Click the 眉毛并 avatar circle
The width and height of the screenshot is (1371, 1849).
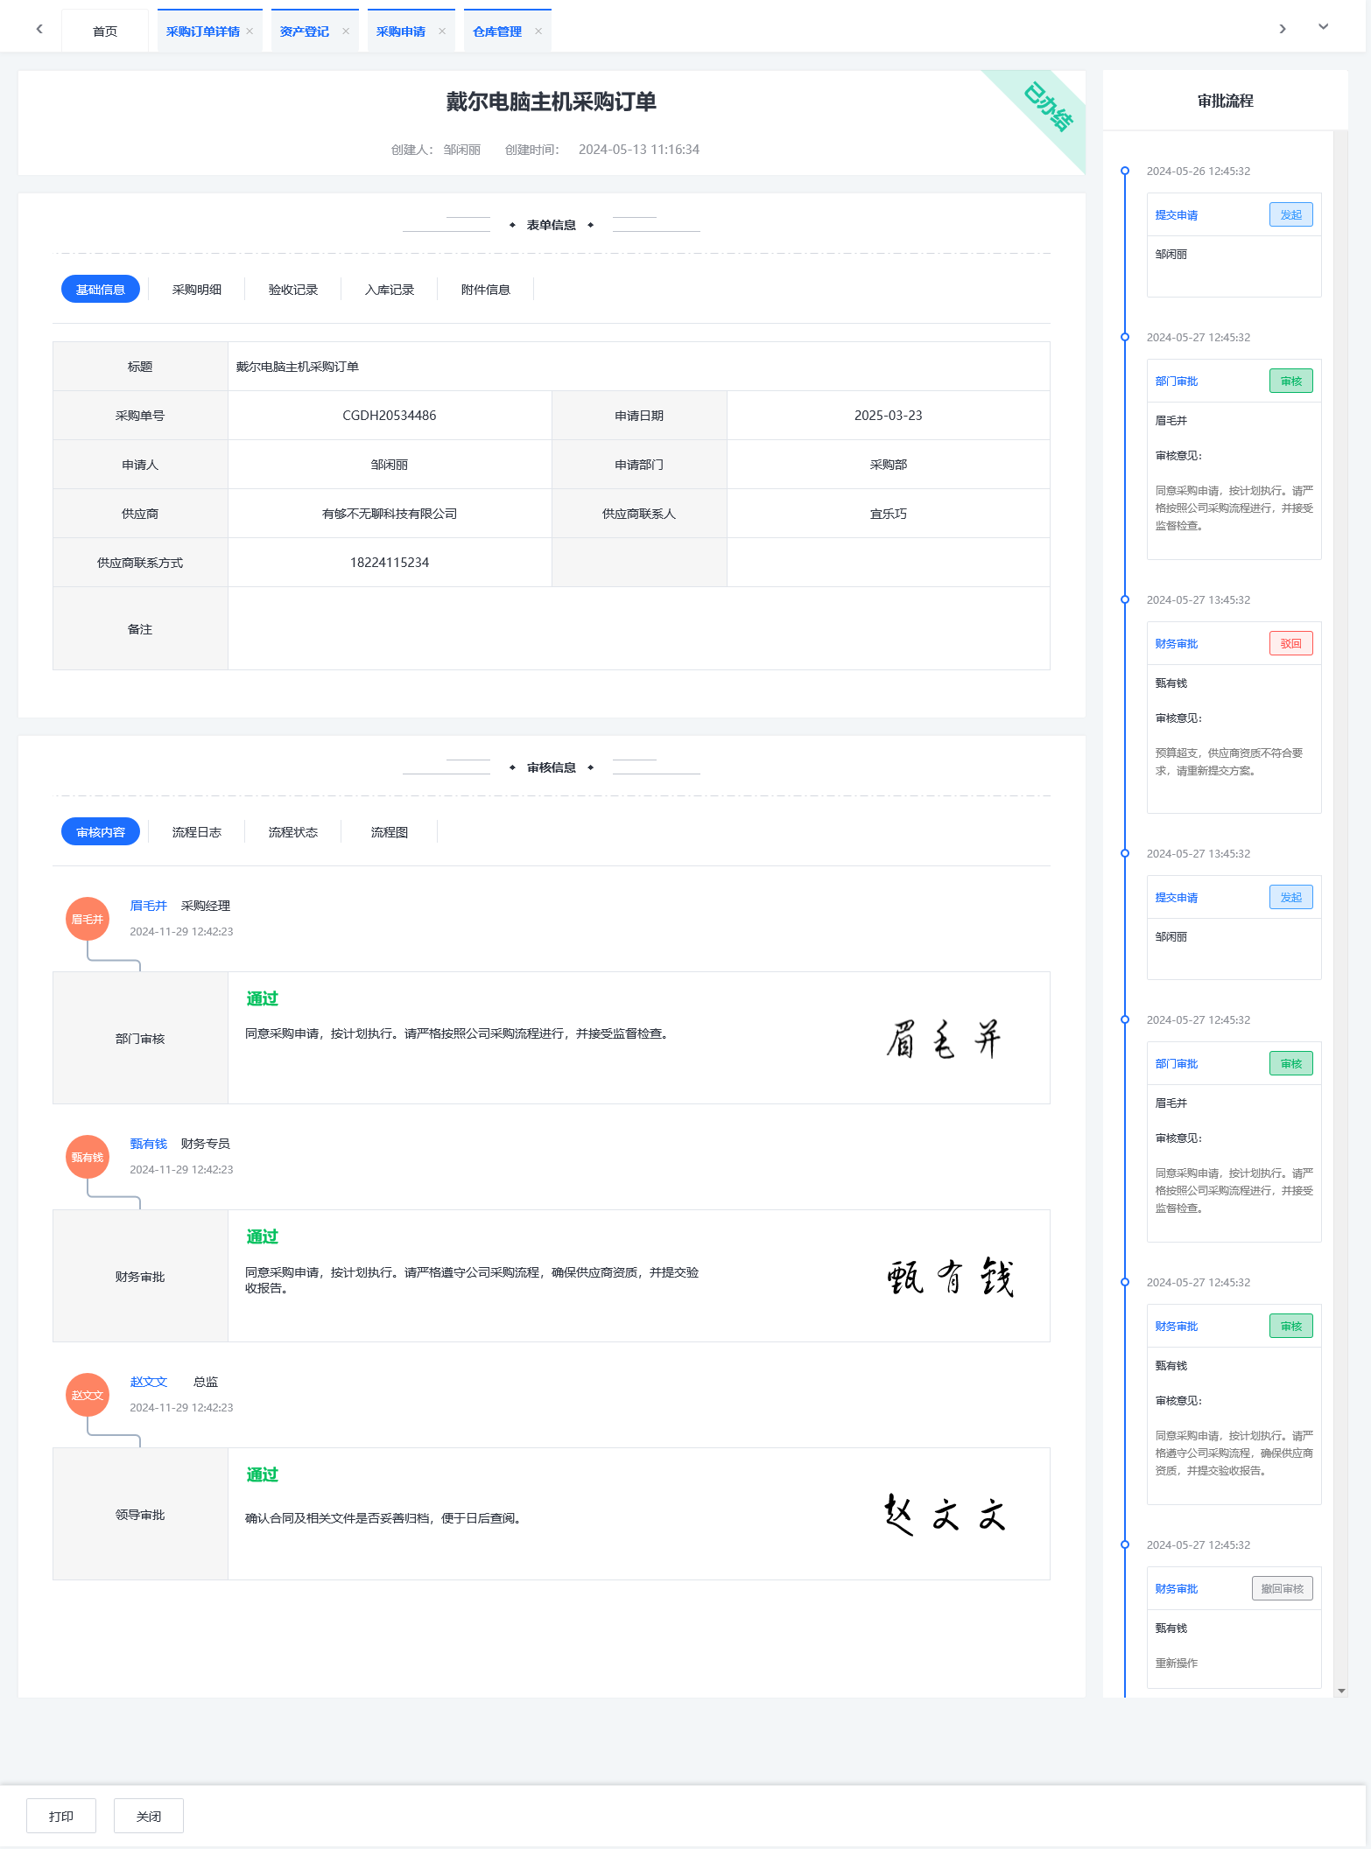click(88, 919)
